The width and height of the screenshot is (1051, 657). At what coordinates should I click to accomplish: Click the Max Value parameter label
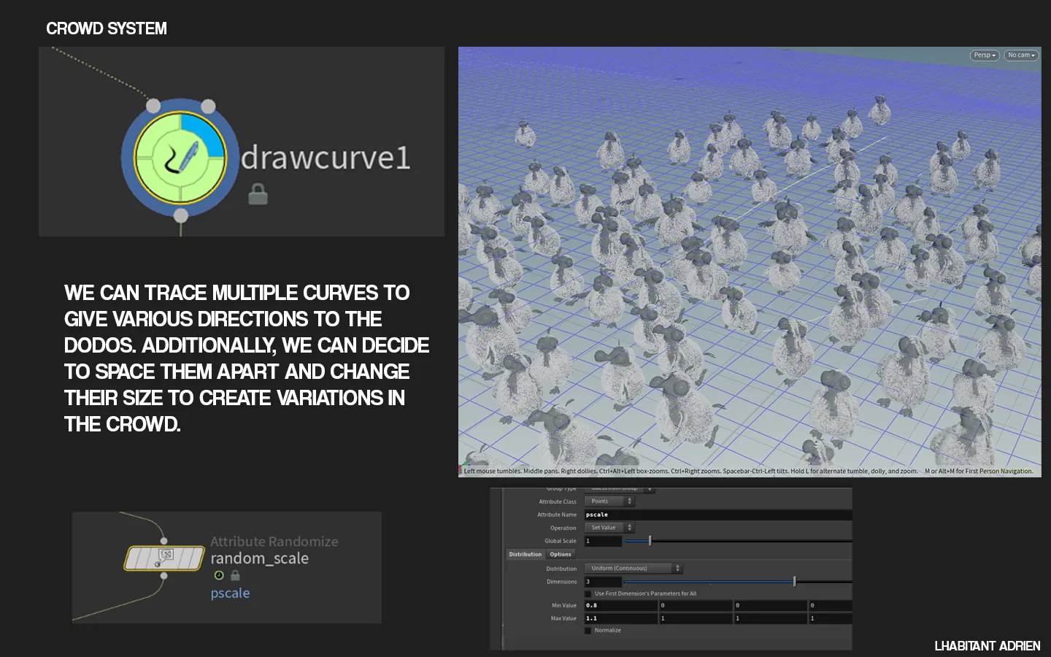(x=563, y=618)
